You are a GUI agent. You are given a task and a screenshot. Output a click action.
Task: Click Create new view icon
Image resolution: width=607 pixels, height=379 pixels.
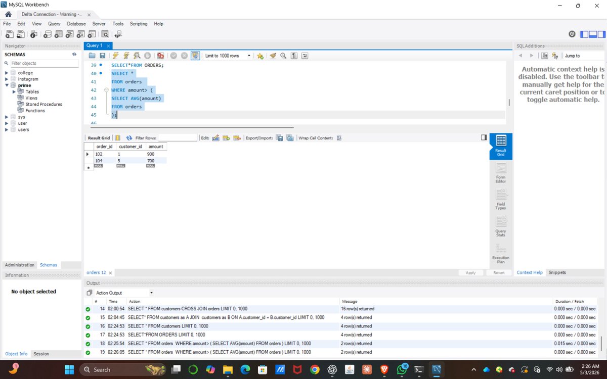coord(69,34)
